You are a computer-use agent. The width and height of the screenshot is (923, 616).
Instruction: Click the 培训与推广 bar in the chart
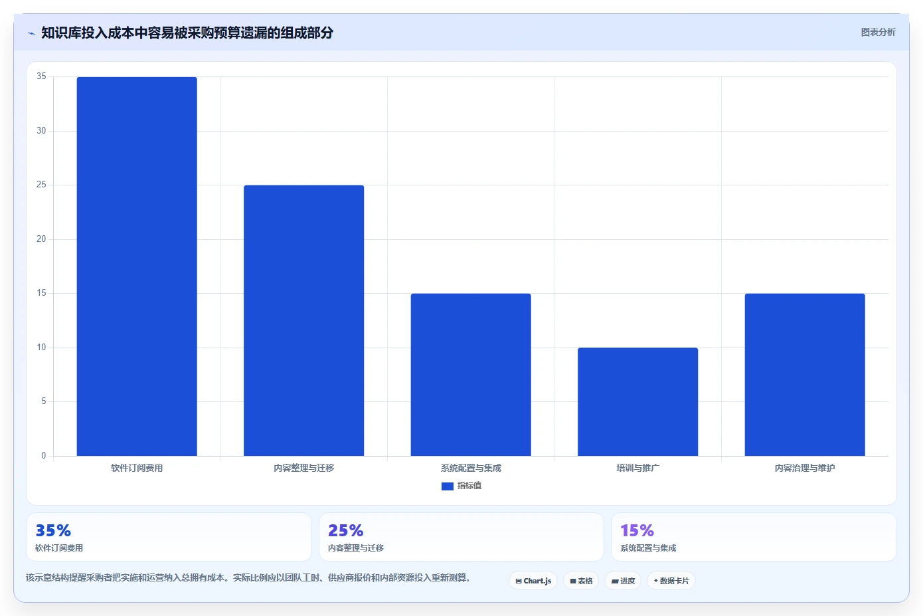[637, 401]
